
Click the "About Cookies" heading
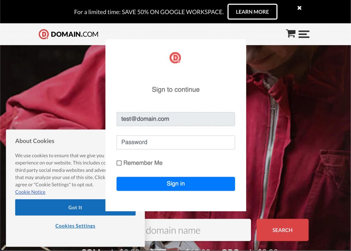[35, 141]
